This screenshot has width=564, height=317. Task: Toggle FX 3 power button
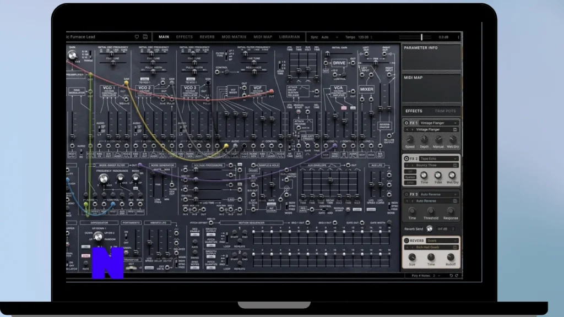(x=406, y=194)
